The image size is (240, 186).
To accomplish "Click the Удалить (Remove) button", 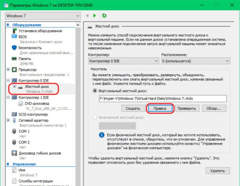I will pyautogui.click(x=218, y=170).
